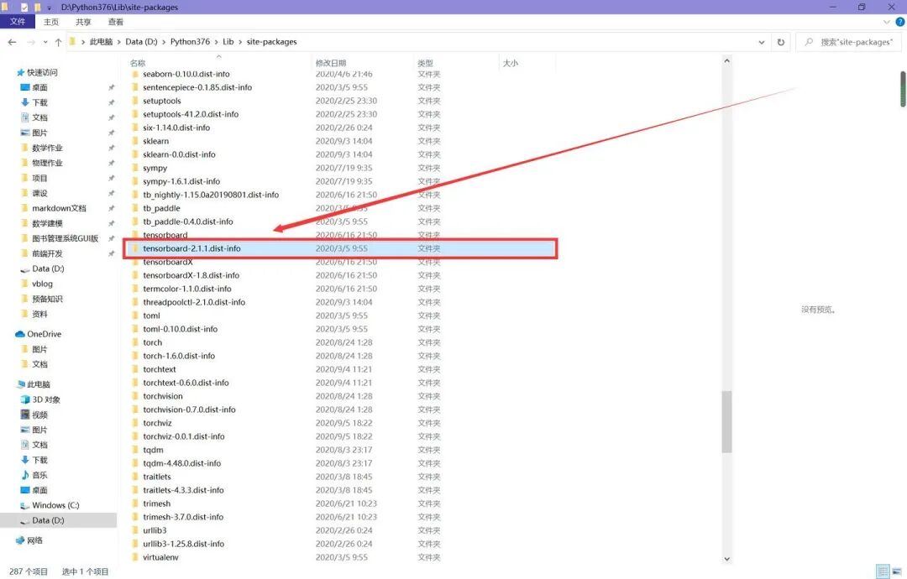This screenshot has width=907, height=579.
Task: Expand the ribbon with the chevron
Action: (887, 22)
